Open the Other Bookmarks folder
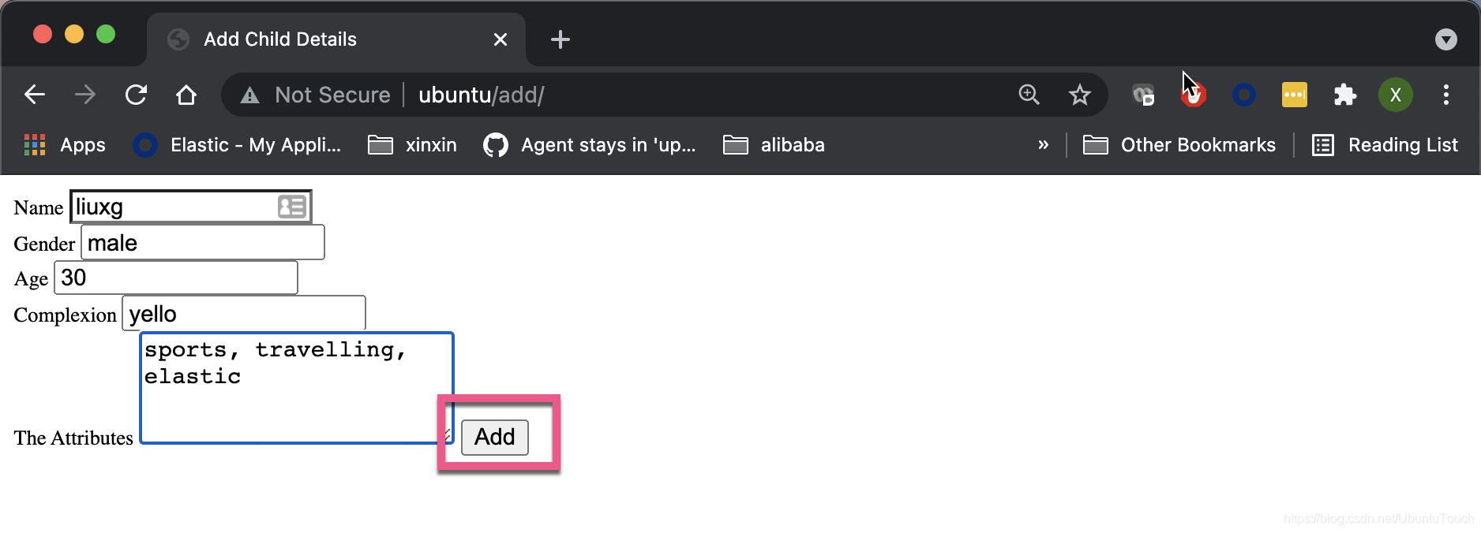This screenshot has width=1481, height=533. pos(1179,145)
